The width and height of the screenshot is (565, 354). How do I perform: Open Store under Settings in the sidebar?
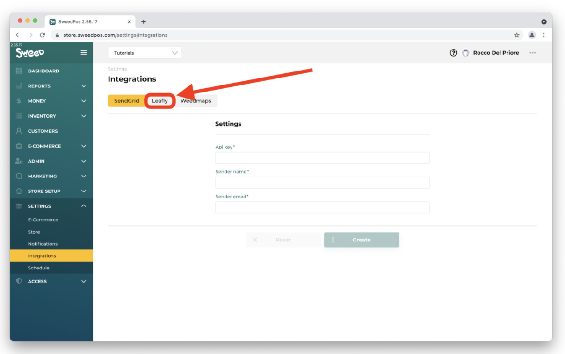34,232
